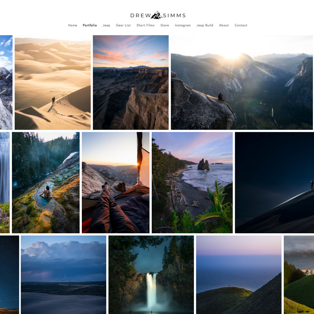The image size is (314, 314).
Task: Open the Instagram link
Action: pyautogui.click(x=183, y=25)
